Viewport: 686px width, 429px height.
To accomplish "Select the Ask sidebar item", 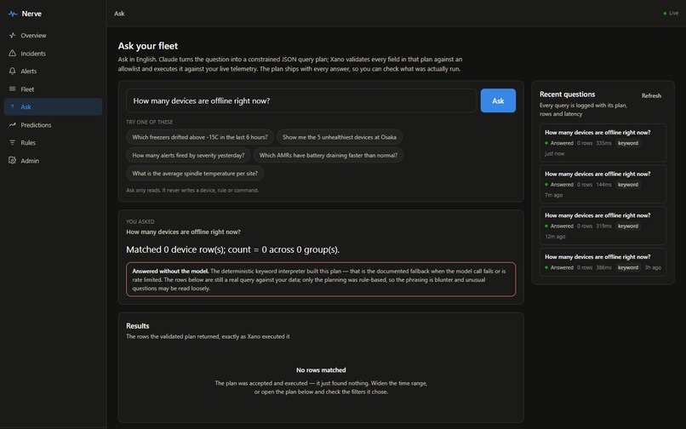I will point(53,106).
